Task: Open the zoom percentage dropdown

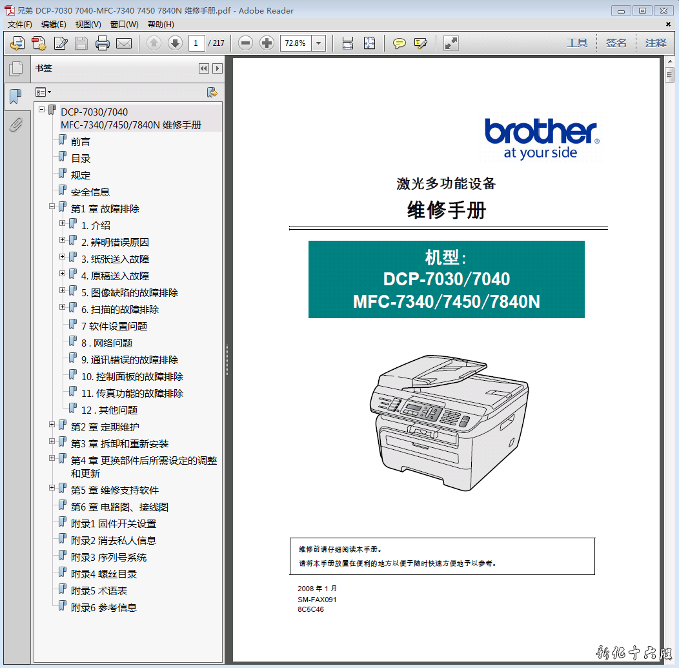Action: pos(319,43)
